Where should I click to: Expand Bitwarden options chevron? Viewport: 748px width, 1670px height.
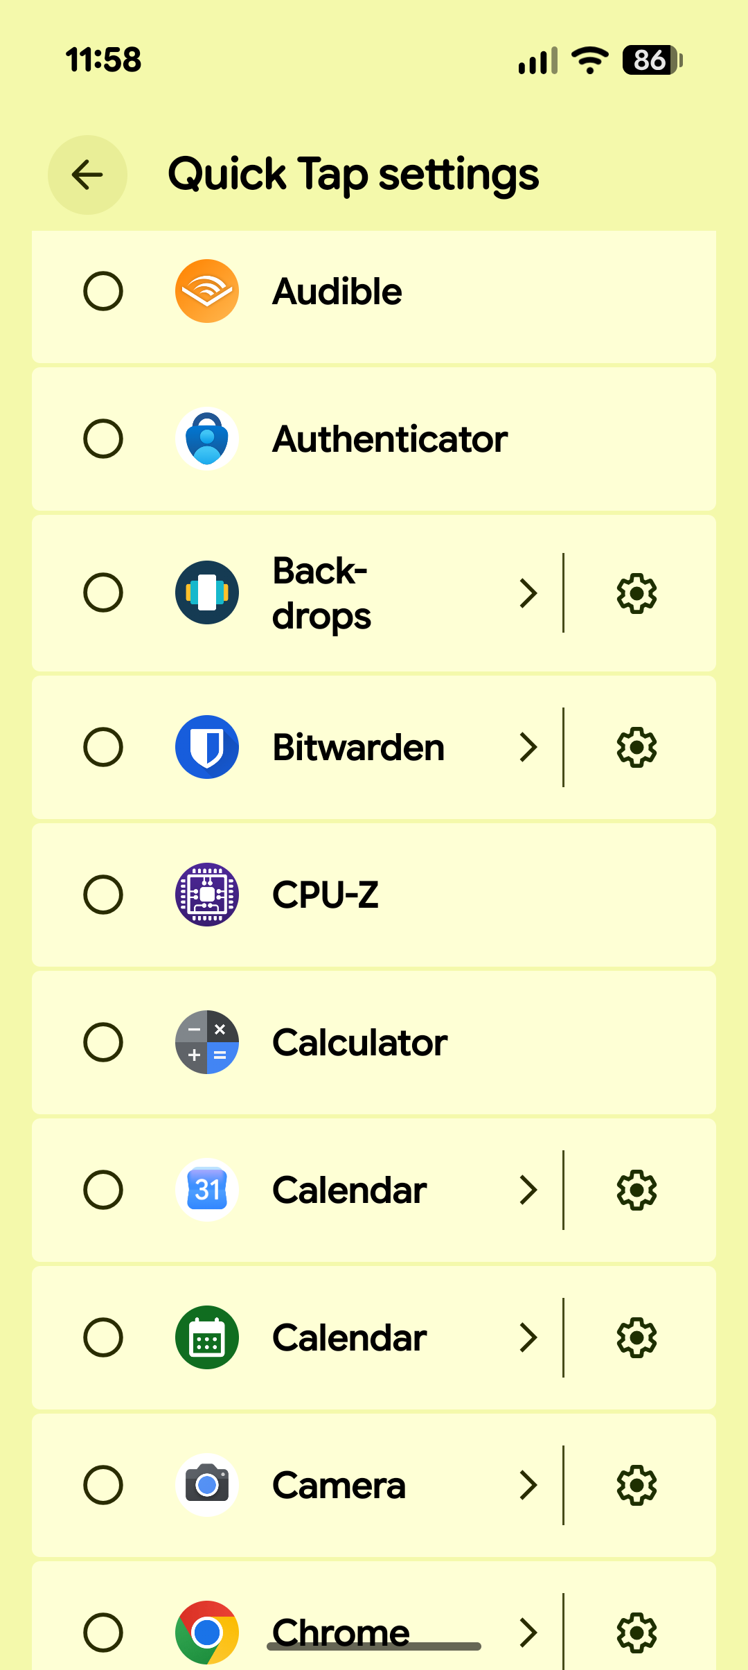[528, 747]
